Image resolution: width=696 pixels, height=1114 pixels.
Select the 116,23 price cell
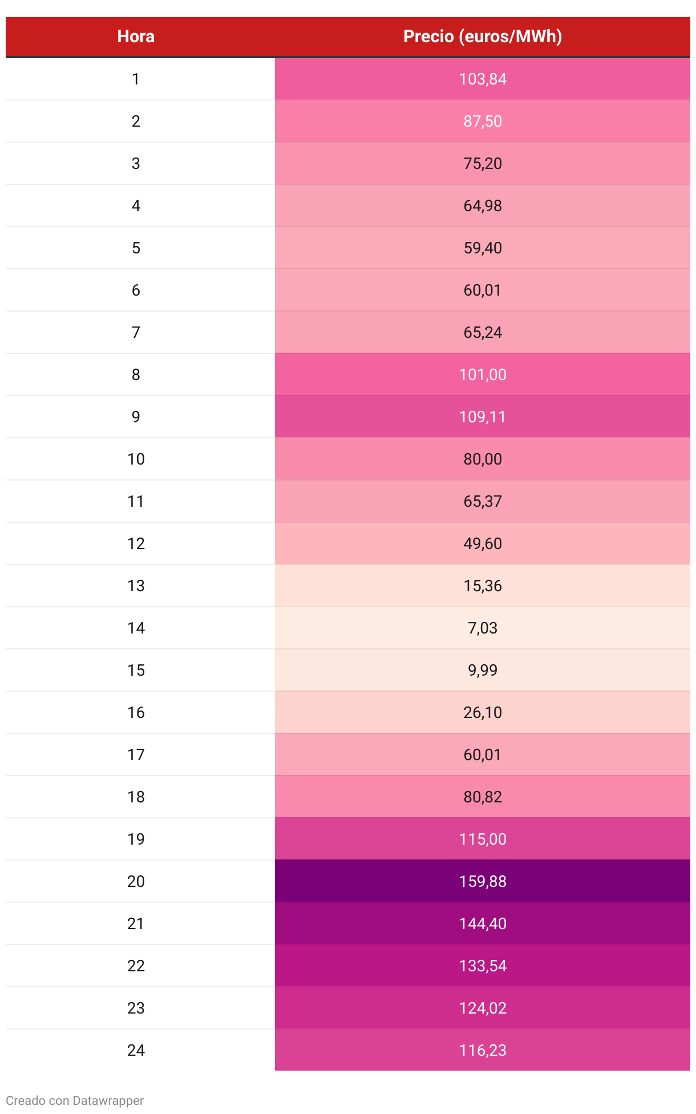483,1050
